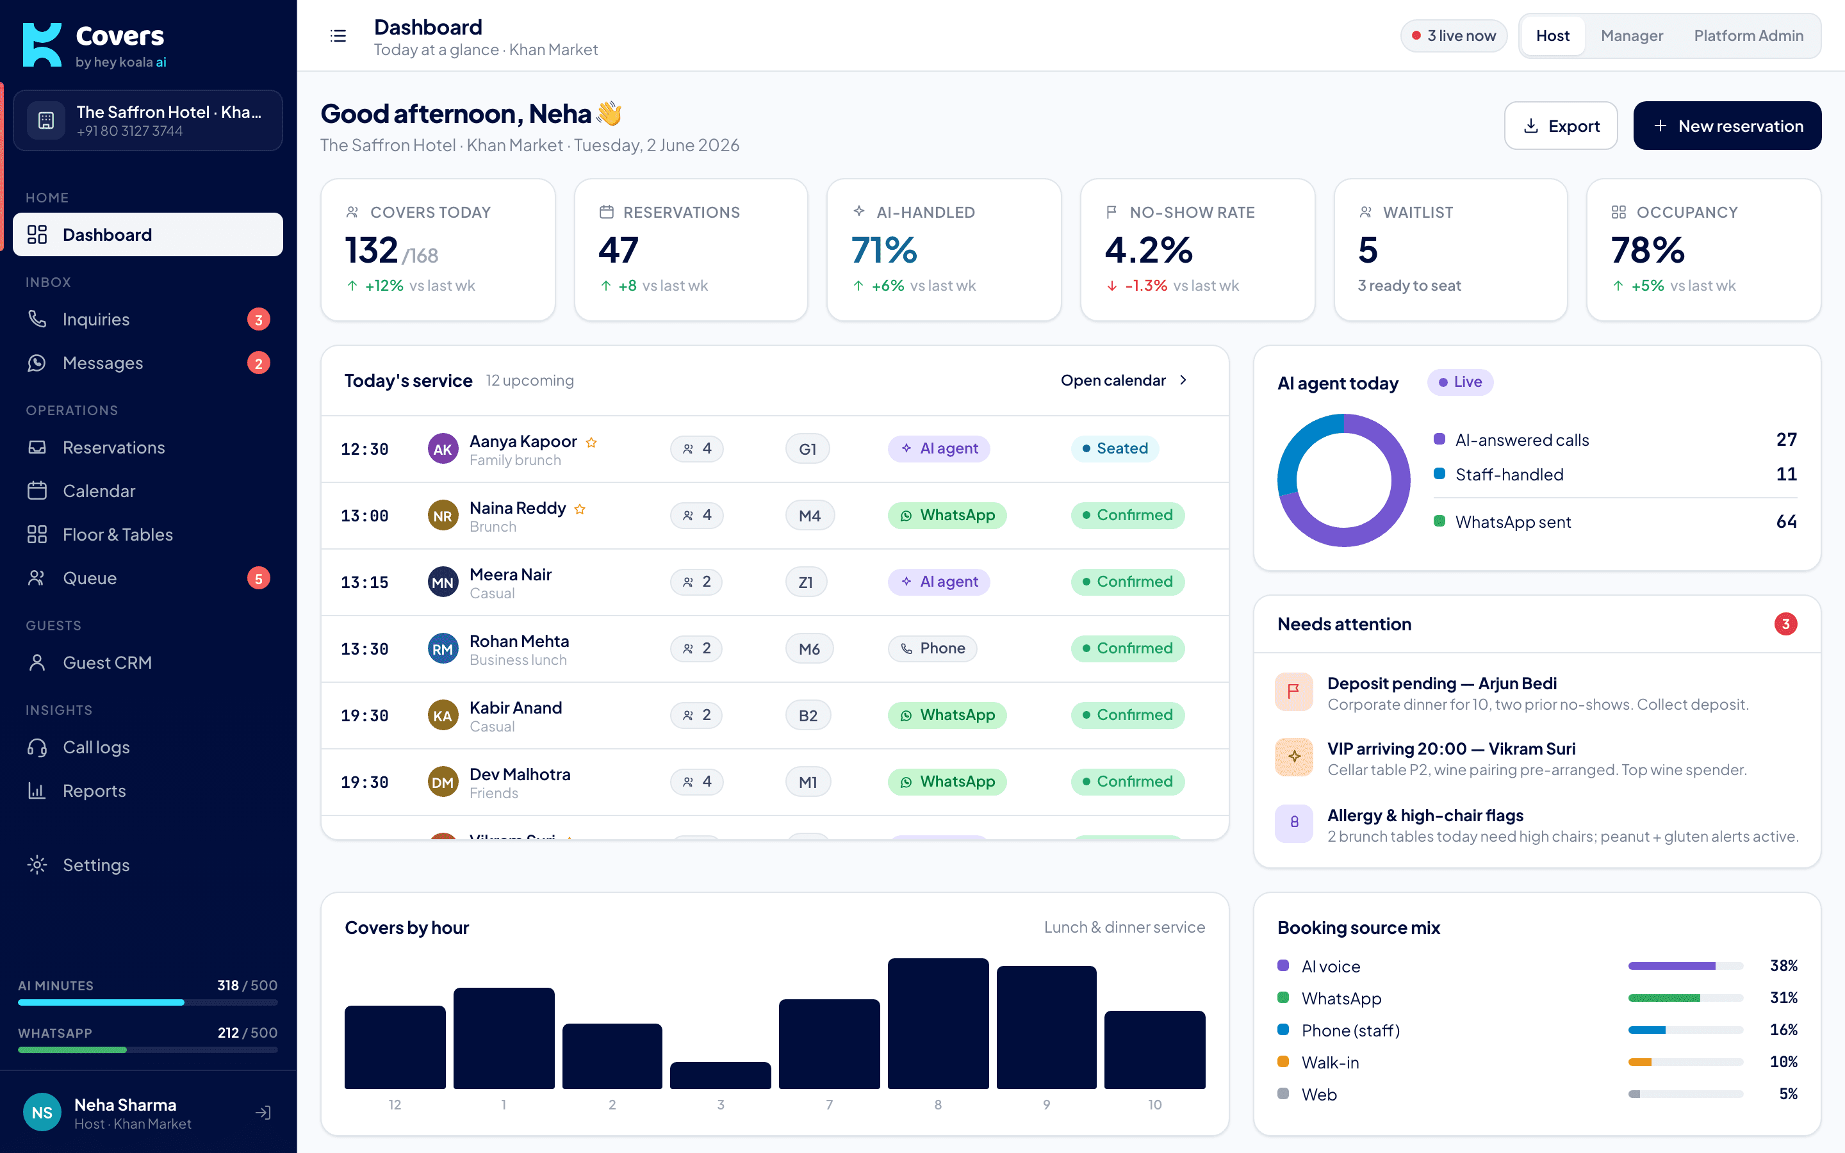
Task: Click the Covers Today stat card
Action: [x=438, y=250]
